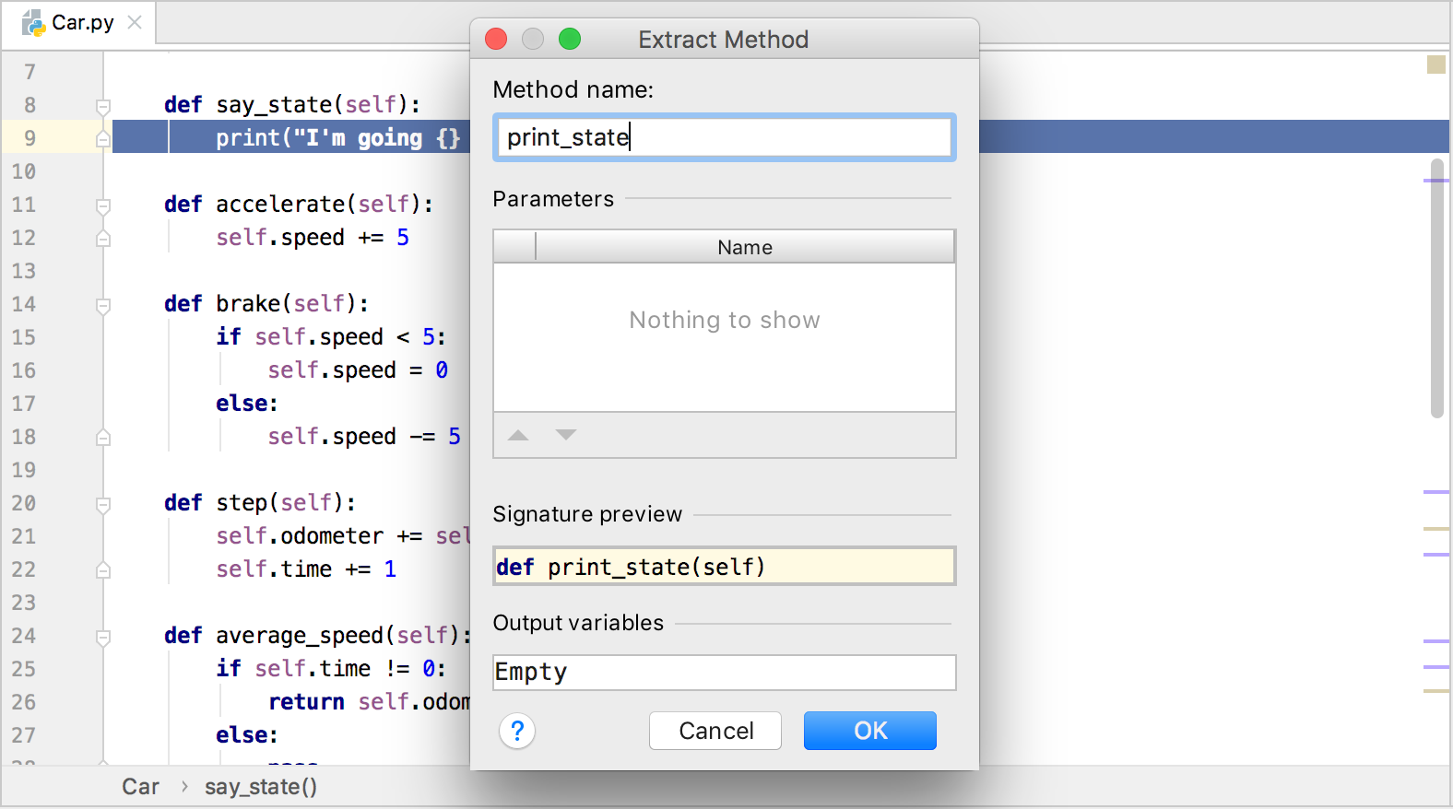Collapse the accelerate method fold marker
Screen dimensions: 1453x809
pyautogui.click(x=103, y=205)
